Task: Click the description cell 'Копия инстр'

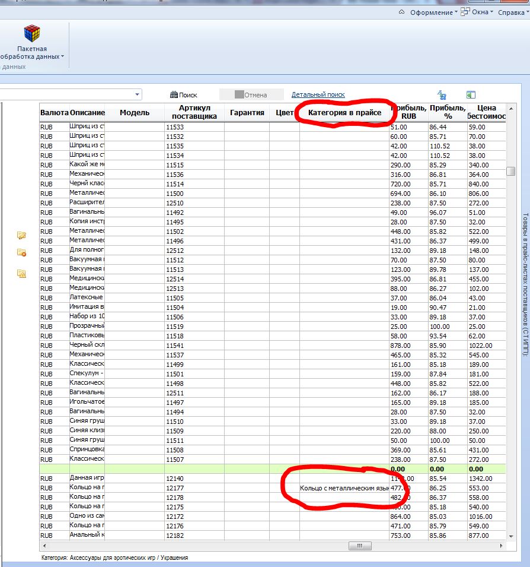Action: (x=87, y=221)
